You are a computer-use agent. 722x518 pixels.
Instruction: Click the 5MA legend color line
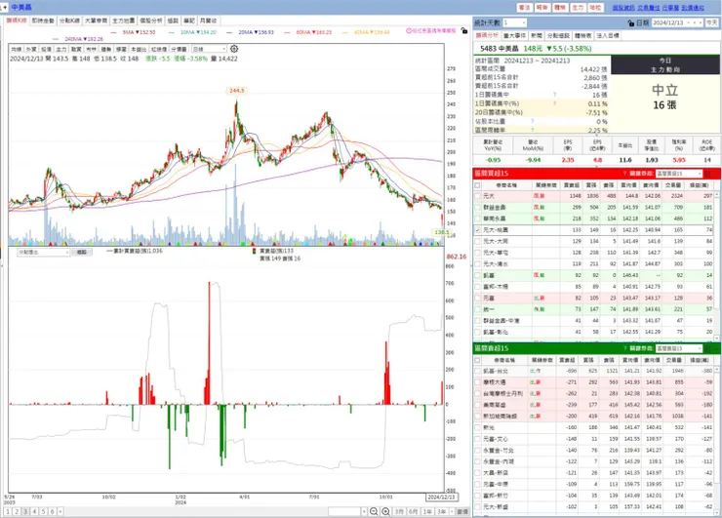(113, 33)
